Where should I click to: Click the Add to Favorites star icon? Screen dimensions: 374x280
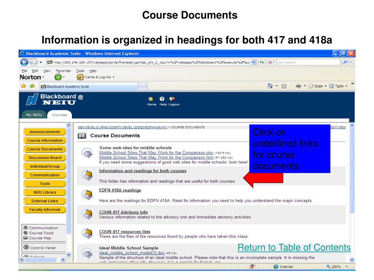click(x=32, y=86)
